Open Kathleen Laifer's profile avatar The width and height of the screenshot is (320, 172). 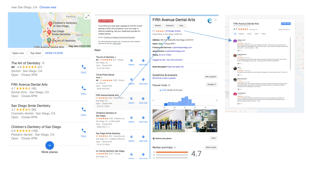[x=235, y=41]
